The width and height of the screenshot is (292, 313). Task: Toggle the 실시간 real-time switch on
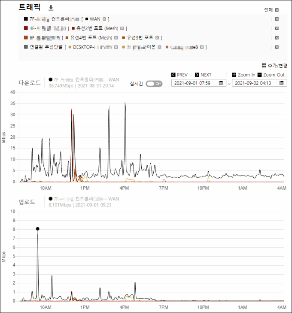click(154, 84)
